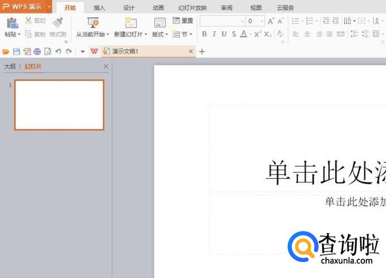Viewport: 386px width, 278px height.
Task: Align text left
Action: click(295, 34)
